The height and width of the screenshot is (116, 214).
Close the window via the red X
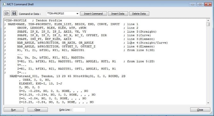208,4
